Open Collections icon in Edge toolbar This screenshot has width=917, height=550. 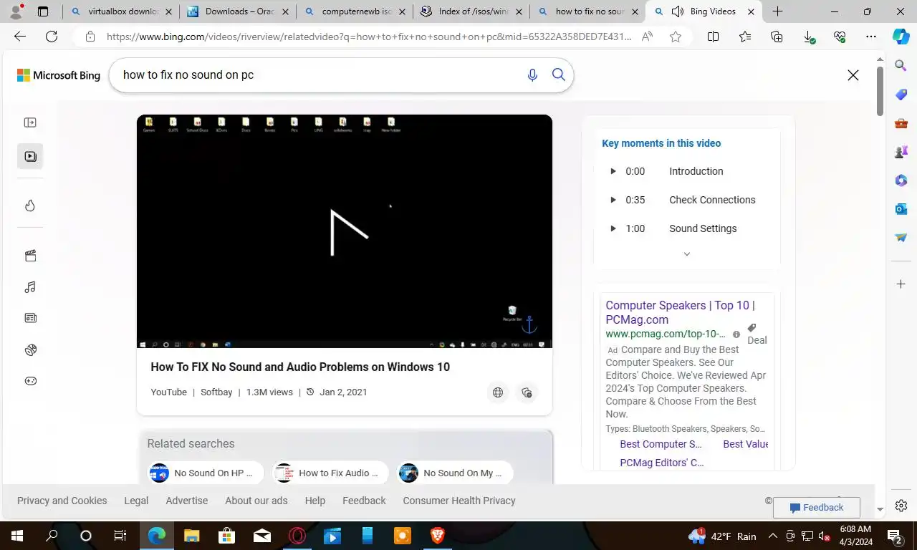pos(777,37)
